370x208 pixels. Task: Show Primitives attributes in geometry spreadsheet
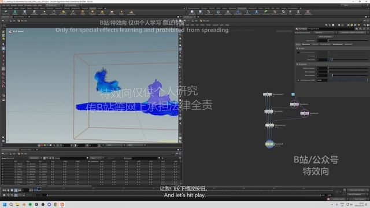(x=50, y=158)
